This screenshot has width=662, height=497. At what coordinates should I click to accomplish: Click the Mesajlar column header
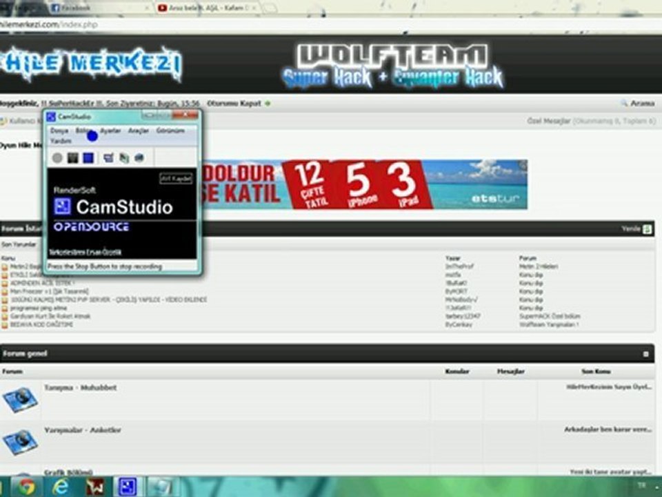point(510,371)
